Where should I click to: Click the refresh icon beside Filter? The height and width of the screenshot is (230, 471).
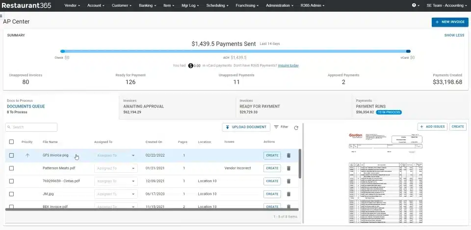pos(296,128)
